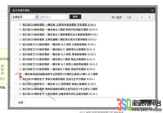The height and width of the screenshot is (113, 163).
Task: Click the 清新简约女装模版 B141-3 title
Action: [59, 49]
